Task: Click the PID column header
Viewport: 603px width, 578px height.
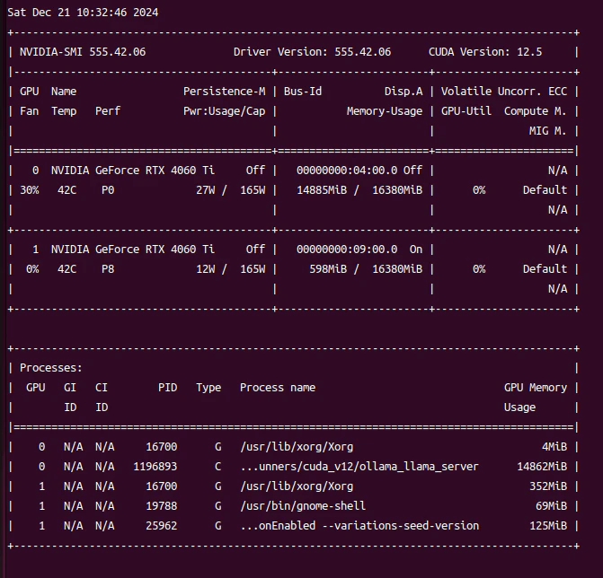Action: coord(168,388)
